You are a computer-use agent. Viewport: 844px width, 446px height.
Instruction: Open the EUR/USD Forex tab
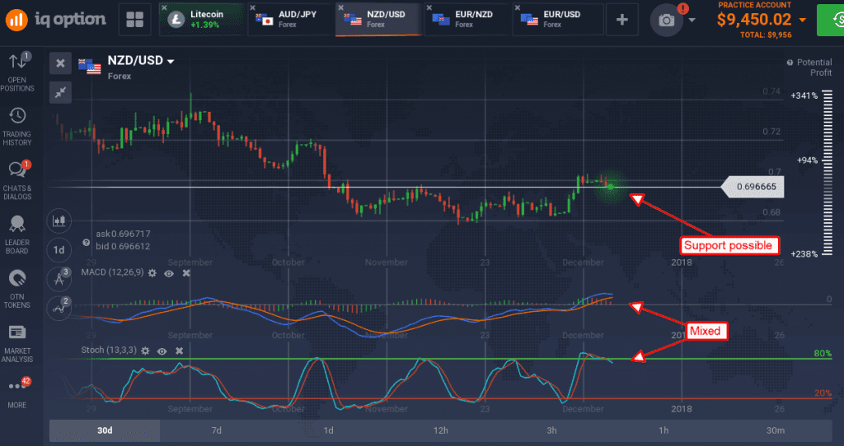(556, 20)
